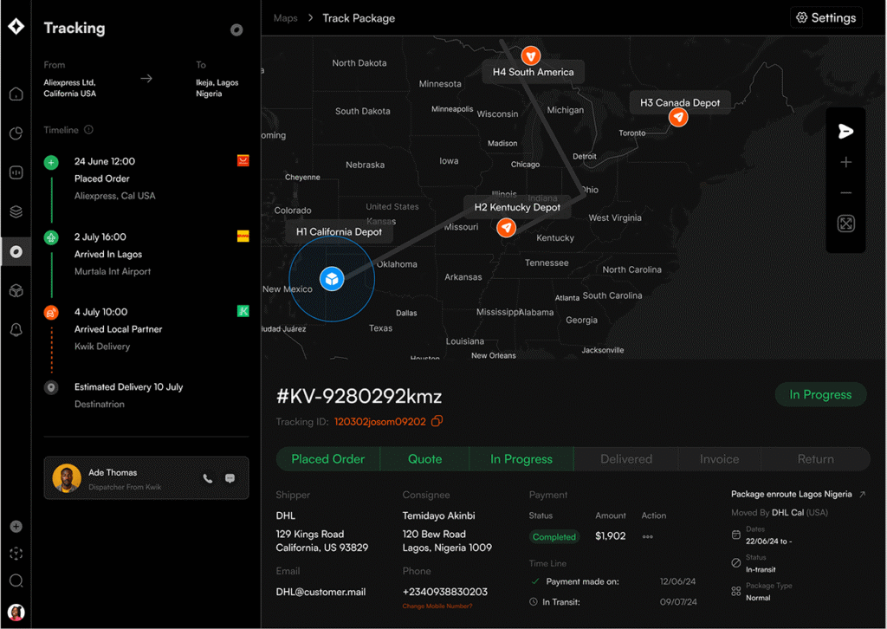Click the map zoom in plus button
887x629 pixels.
click(846, 163)
